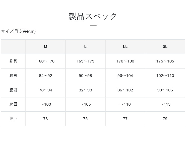
Task: Select the 78〜94 waist cell
Action: (45, 90)
